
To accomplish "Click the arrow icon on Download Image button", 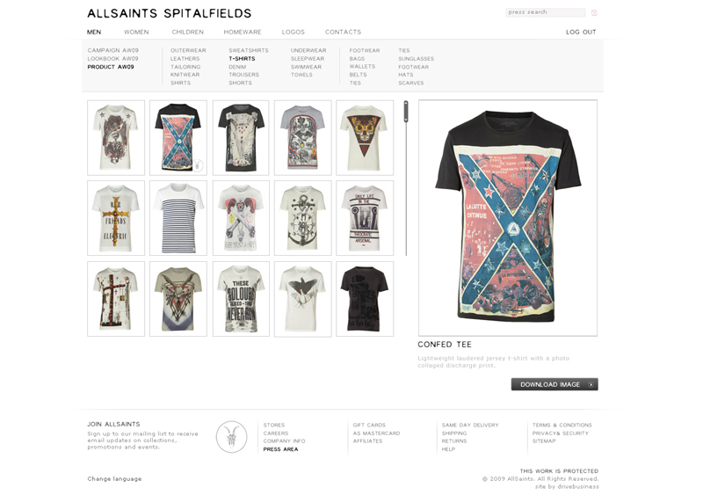I will point(591,384).
